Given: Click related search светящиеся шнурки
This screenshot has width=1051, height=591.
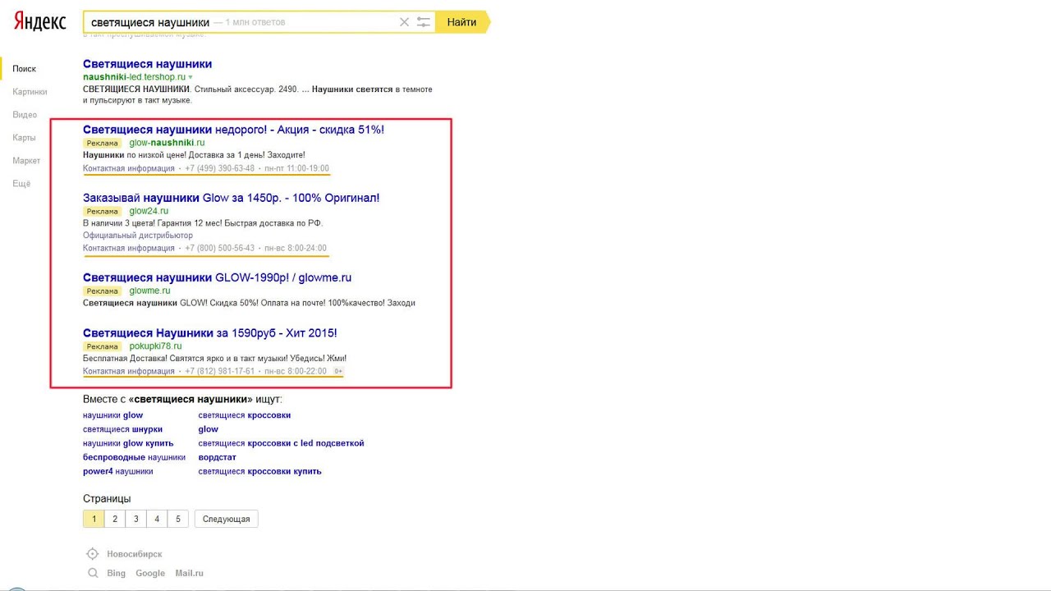Looking at the screenshot, I should (x=122, y=429).
